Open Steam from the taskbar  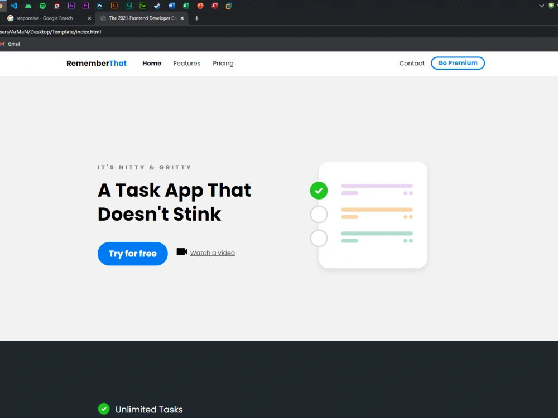[157, 6]
